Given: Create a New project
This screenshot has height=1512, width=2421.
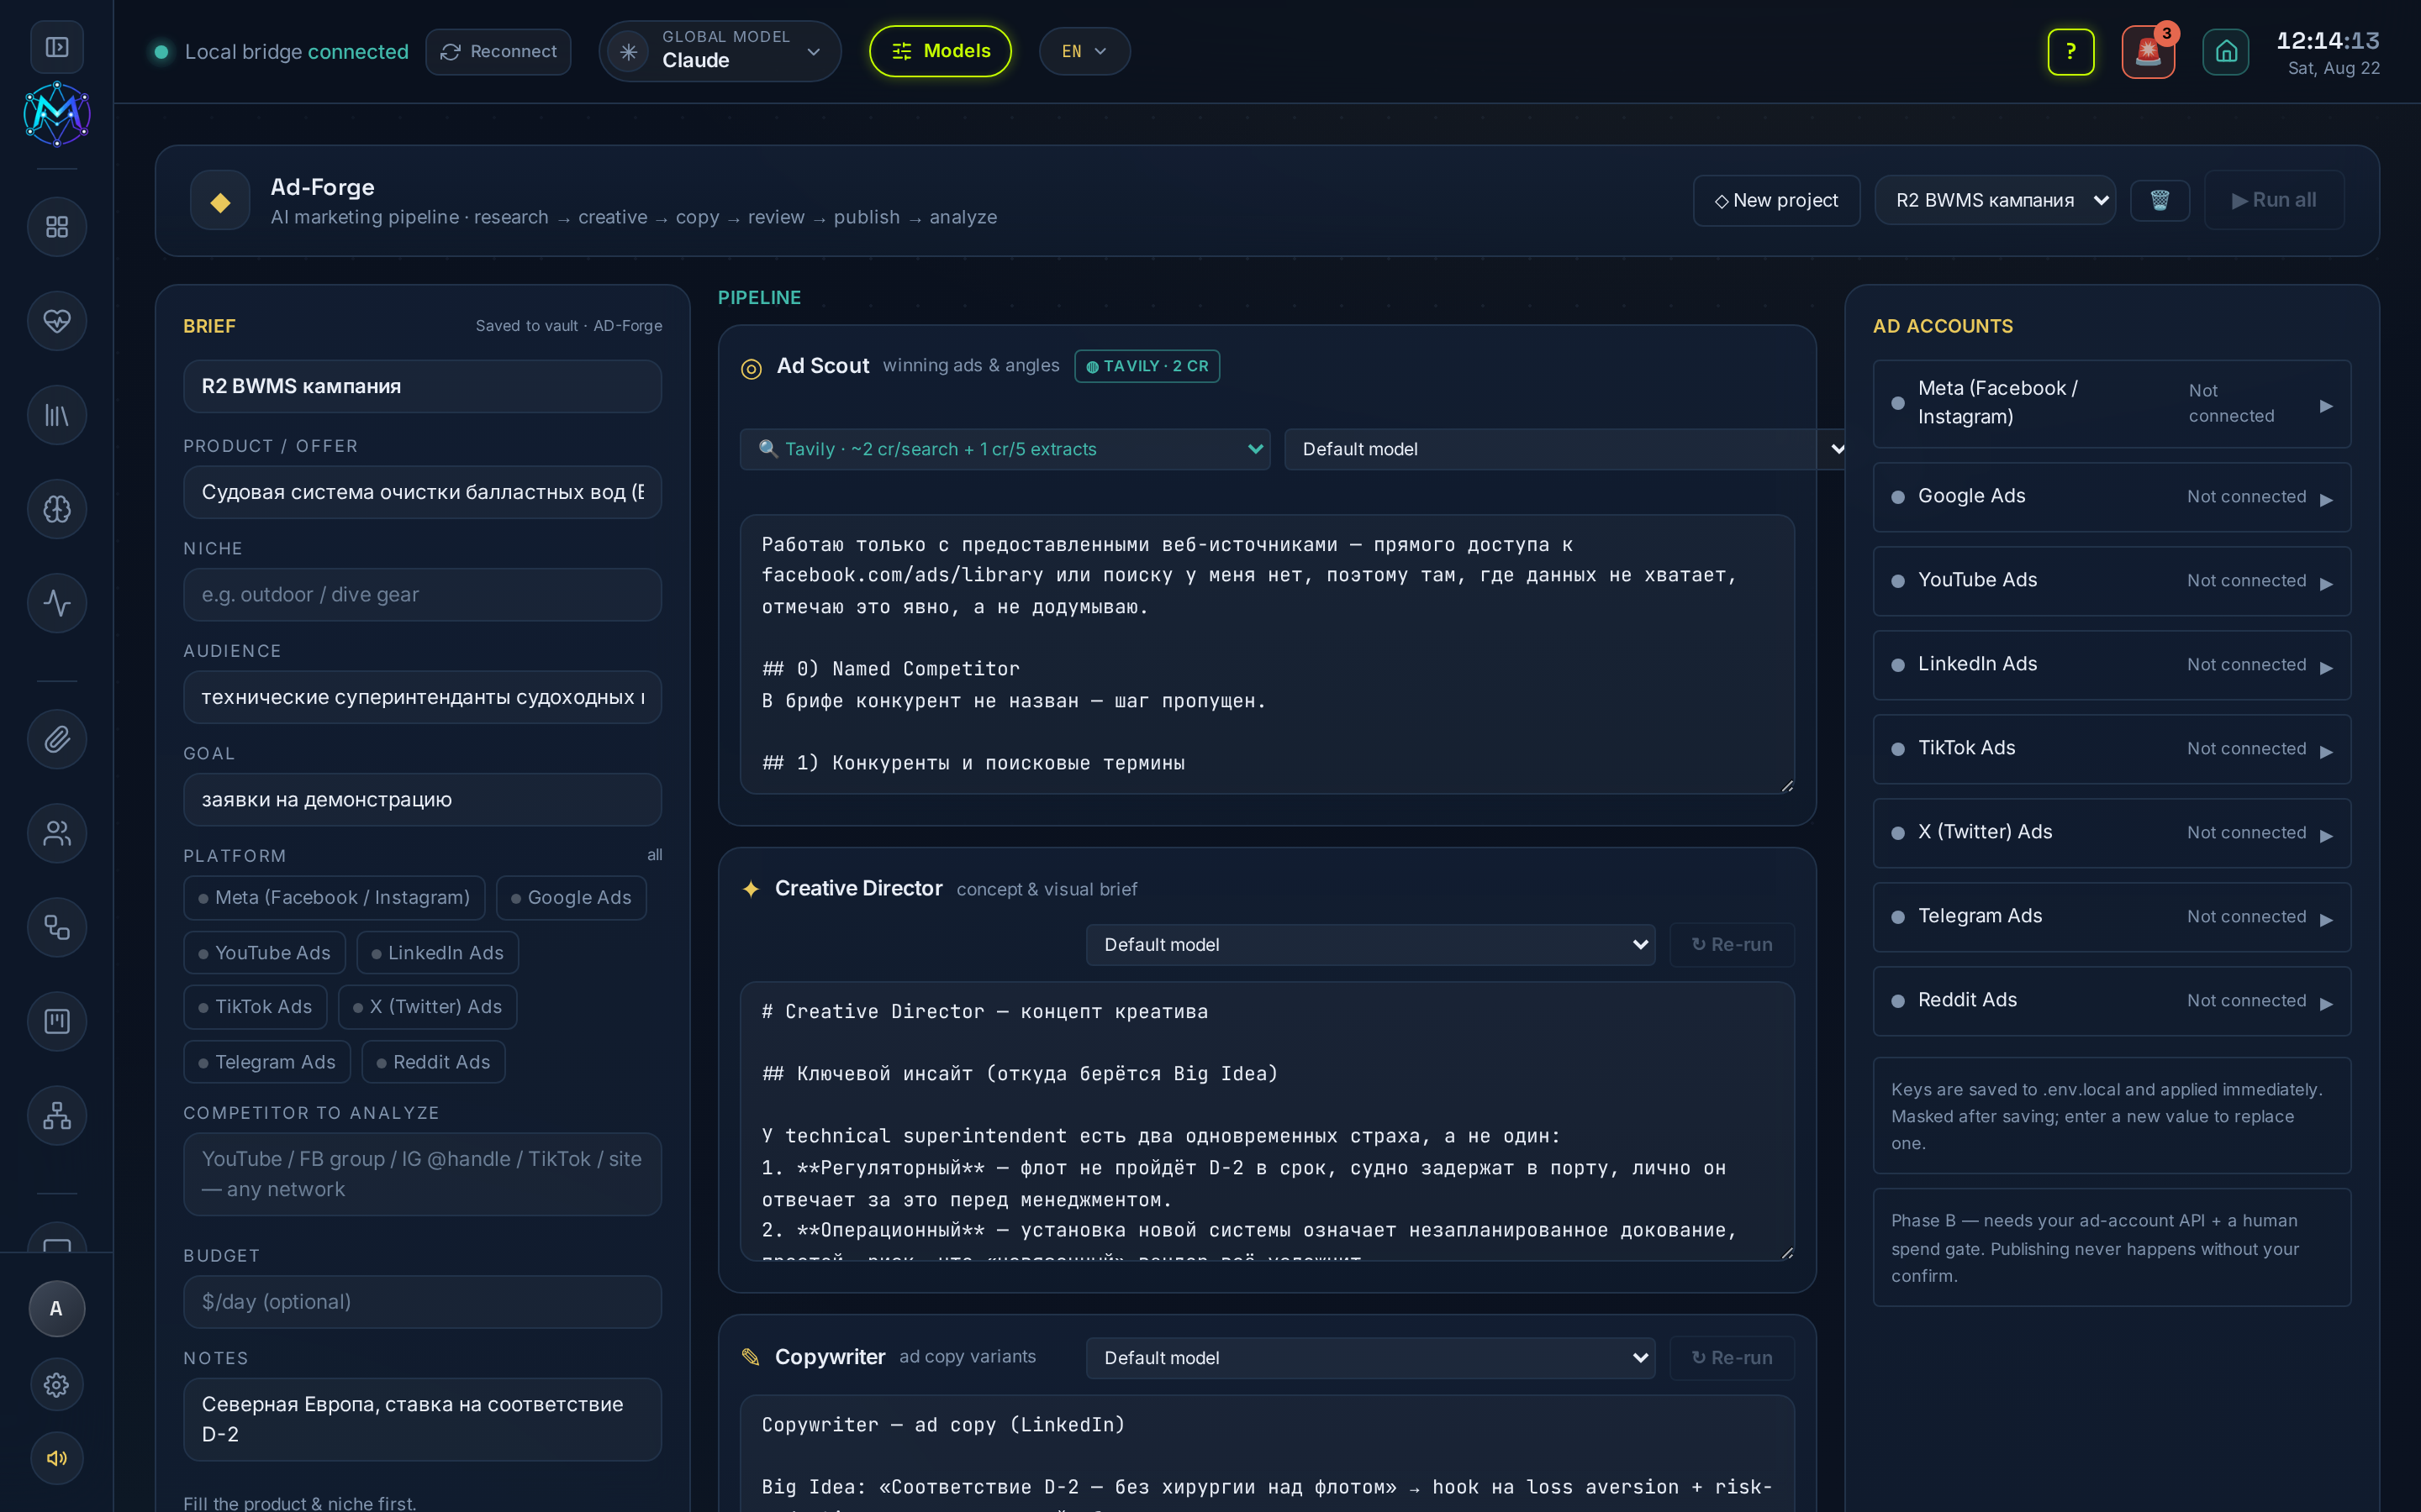Looking at the screenshot, I should [x=1777, y=200].
